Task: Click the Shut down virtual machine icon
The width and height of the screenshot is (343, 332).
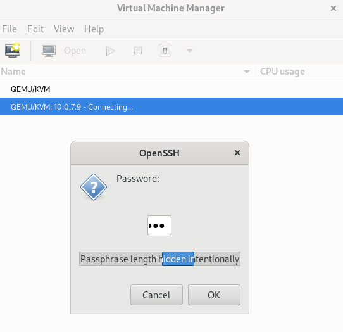Action: pos(165,51)
